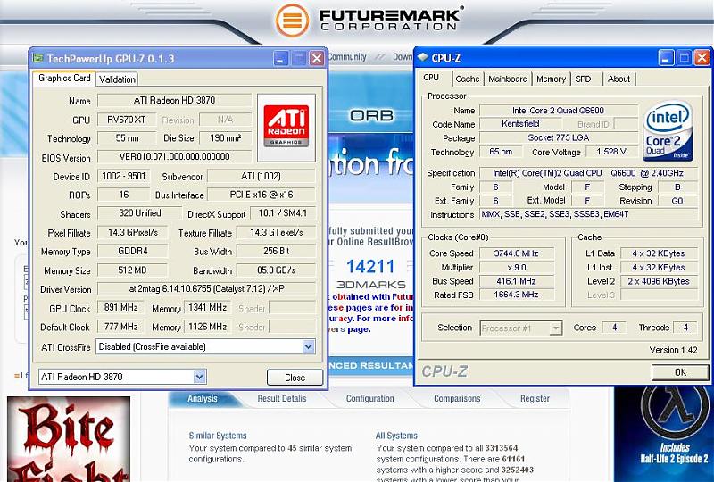Open the Register tab on the page

click(535, 399)
